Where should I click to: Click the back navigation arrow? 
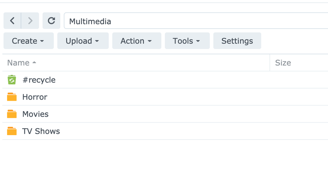[x=12, y=21]
